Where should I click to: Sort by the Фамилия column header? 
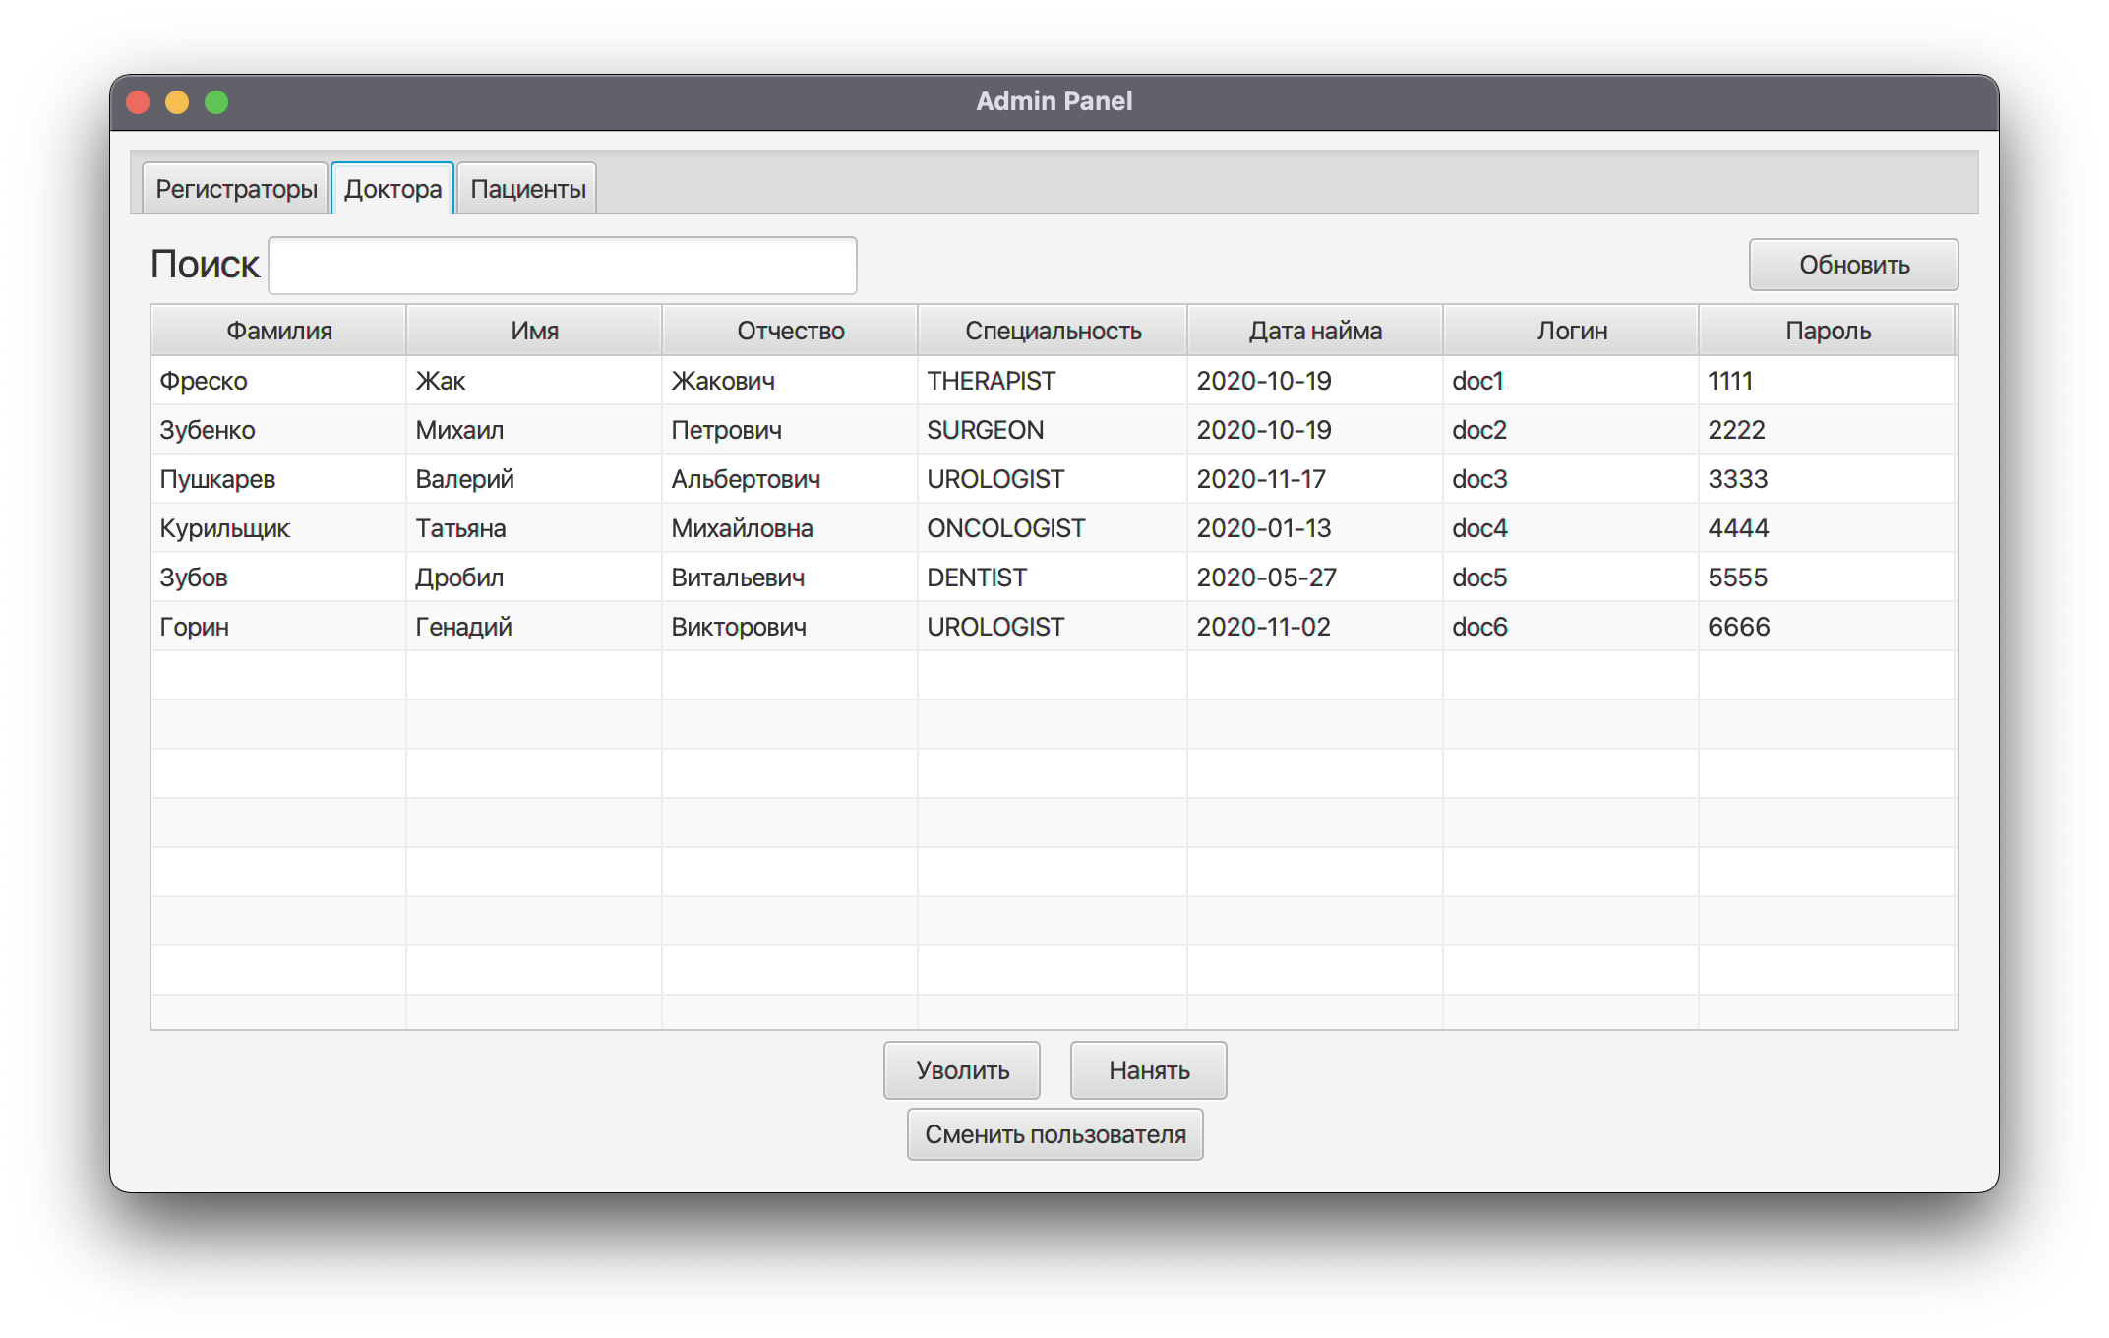coord(279,331)
